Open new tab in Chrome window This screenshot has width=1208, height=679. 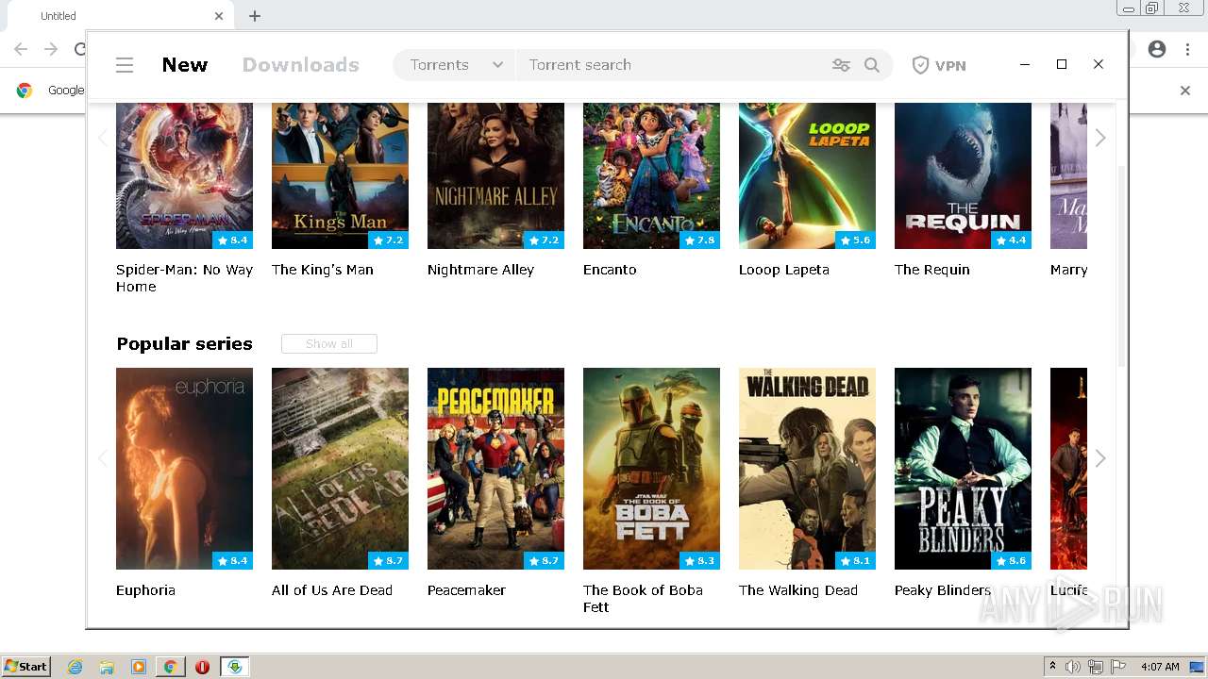255,16
